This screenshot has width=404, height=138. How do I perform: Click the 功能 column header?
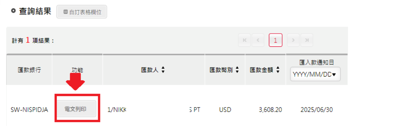[x=77, y=70]
